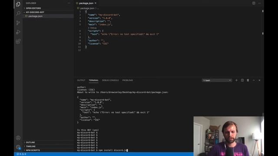This screenshot has width=278, height=156.
Task: Click the "test" script line in editor
Action: coord(125,34)
